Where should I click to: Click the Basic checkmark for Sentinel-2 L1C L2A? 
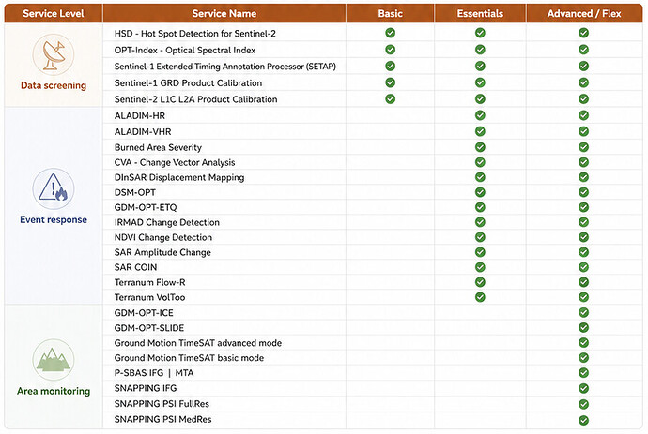pos(390,99)
